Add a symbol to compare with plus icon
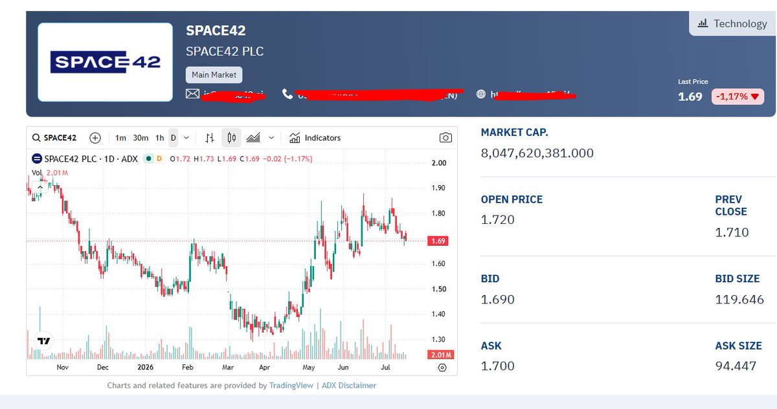The width and height of the screenshot is (777, 409). point(95,138)
